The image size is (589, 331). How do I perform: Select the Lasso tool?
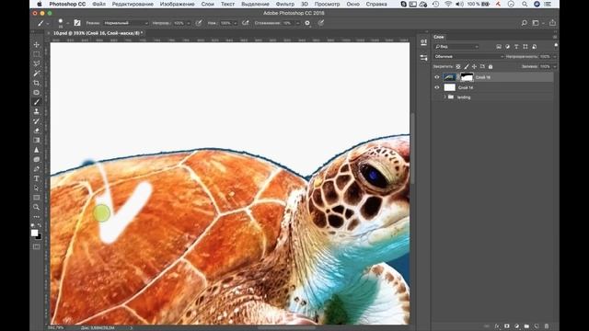37,63
